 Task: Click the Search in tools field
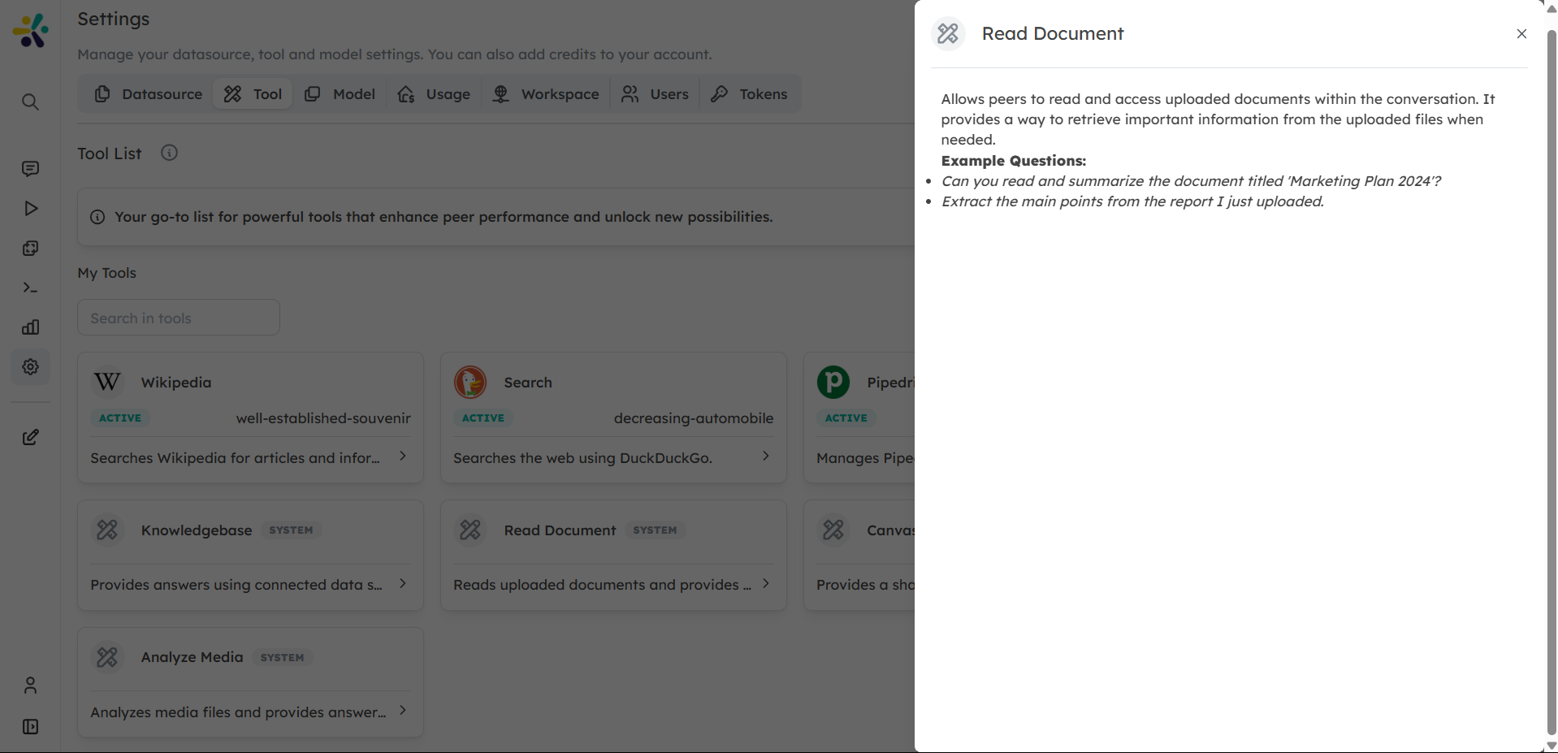click(x=179, y=318)
